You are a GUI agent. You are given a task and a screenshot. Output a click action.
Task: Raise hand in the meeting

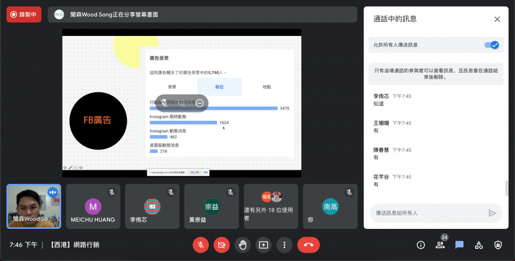coord(243,245)
